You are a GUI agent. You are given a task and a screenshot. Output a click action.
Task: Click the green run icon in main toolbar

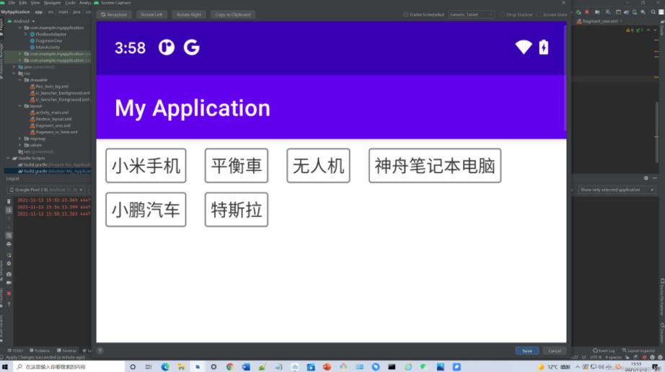pos(578,12)
